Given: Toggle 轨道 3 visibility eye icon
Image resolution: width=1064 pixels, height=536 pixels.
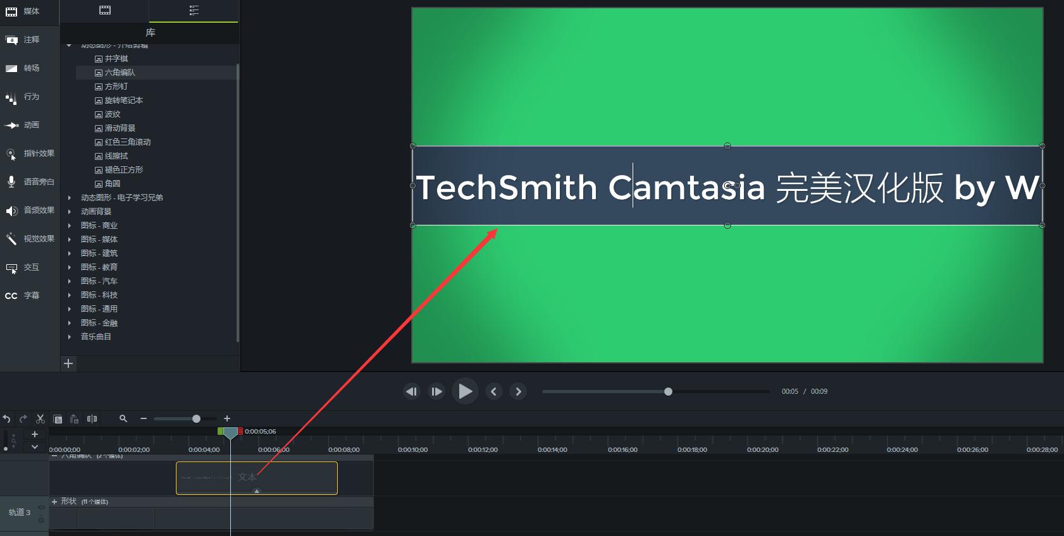Looking at the screenshot, I should (x=41, y=507).
